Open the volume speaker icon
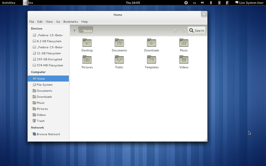266x166 pixels. (x=202, y=3)
